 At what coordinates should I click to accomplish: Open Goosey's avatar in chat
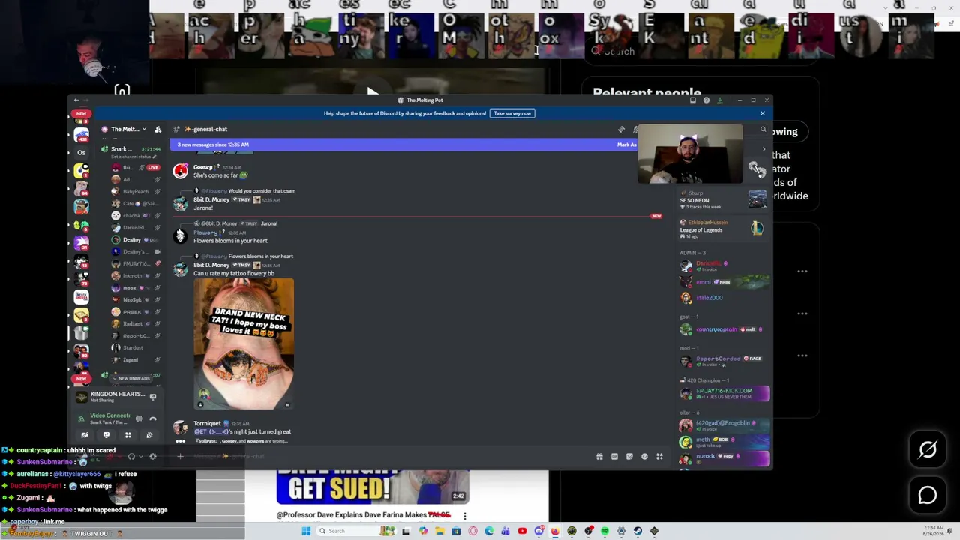tap(180, 172)
